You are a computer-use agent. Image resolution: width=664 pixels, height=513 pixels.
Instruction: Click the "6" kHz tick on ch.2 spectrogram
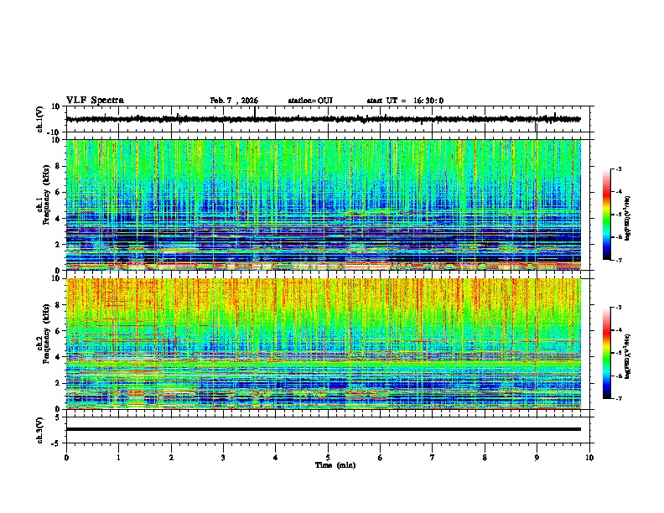[x=58, y=331]
